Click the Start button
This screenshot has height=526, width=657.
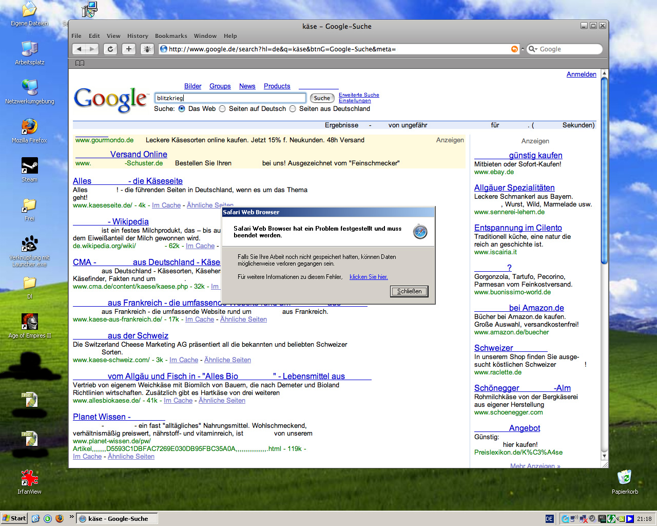(14, 519)
